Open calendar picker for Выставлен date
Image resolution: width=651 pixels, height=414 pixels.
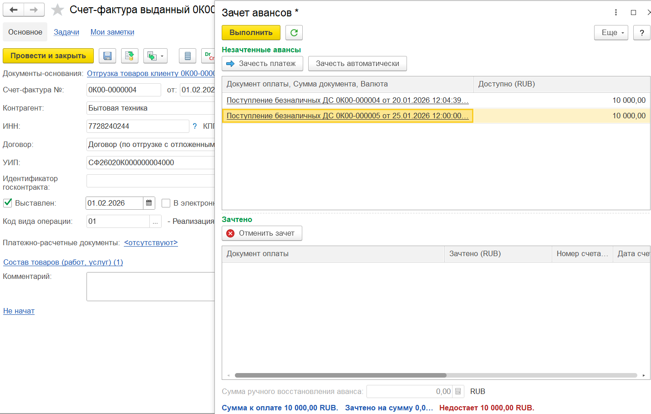pyautogui.click(x=149, y=203)
